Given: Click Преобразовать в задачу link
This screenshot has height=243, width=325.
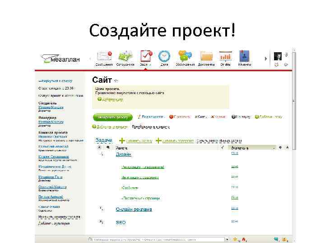Looking at the screenshot, I should [x=151, y=126].
